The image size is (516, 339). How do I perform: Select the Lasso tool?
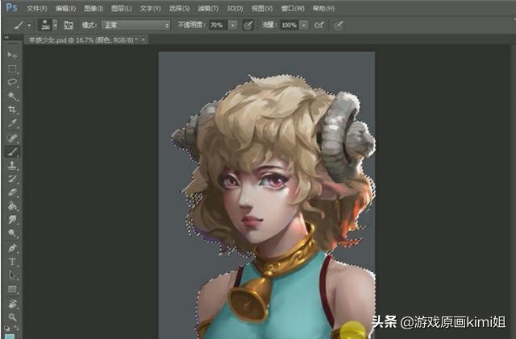pyautogui.click(x=12, y=82)
